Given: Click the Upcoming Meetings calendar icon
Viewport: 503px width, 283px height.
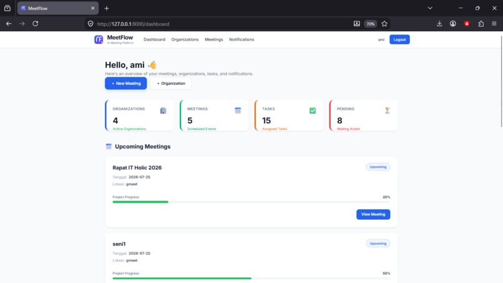Looking at the screenshot, I should tap(109, 146).
